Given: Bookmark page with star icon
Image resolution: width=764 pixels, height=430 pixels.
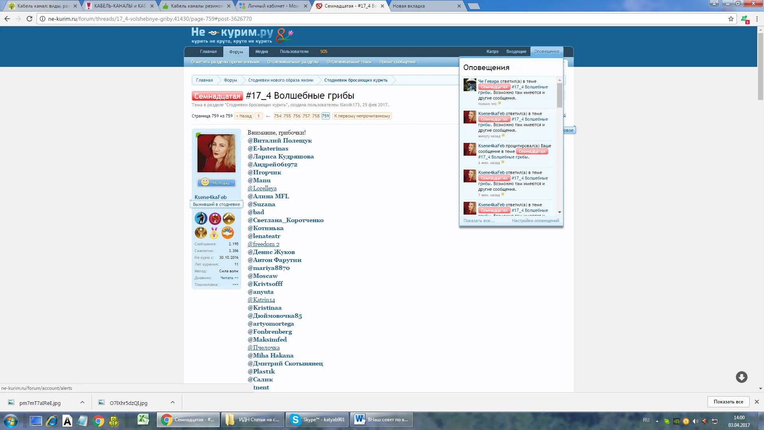Looking at the screenshot, I should [x=731, y=19].
